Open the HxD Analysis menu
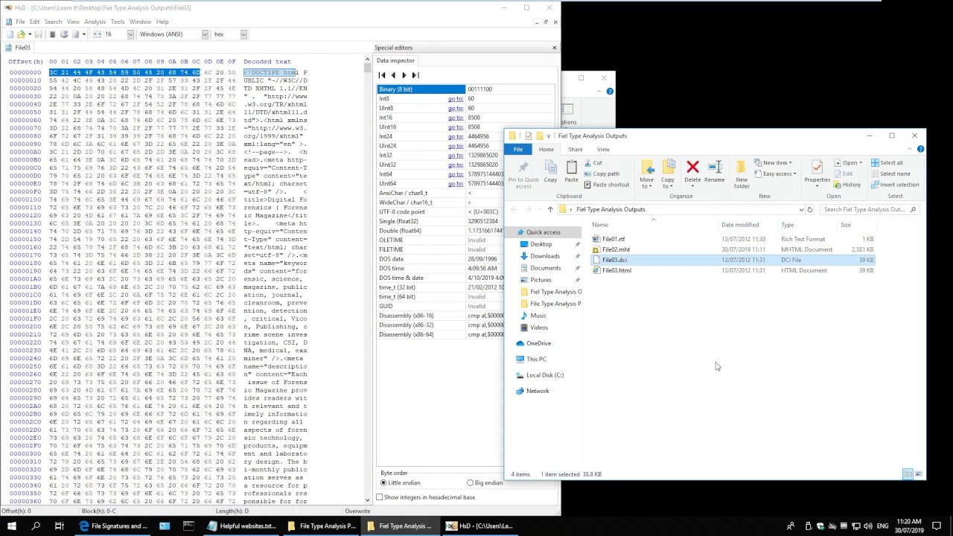The width and height of the screenshot is (953, 536). click(95, 22)
